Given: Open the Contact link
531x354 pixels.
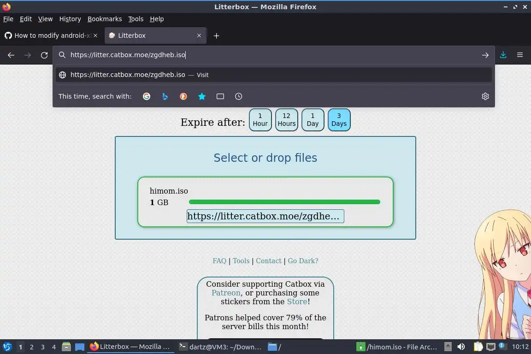Looking at the screenshot, I should 269,261.
